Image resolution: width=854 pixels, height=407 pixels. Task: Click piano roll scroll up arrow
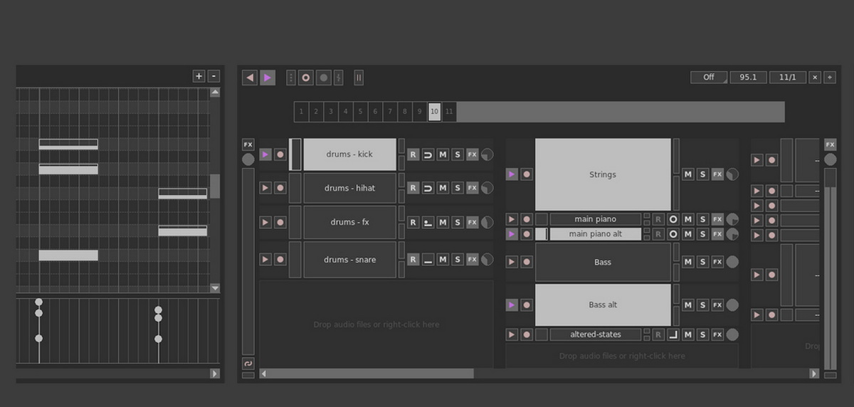(215, 92)
